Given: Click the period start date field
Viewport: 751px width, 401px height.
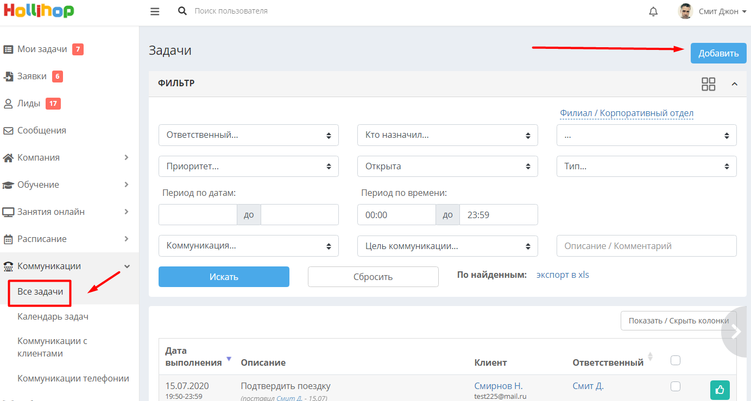Looking at the screenshot, I should (x=198, y=215).
